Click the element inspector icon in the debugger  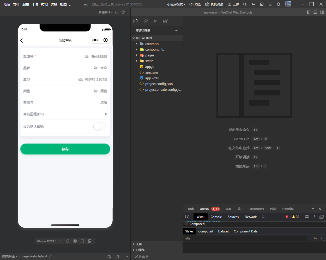[187, 217]
